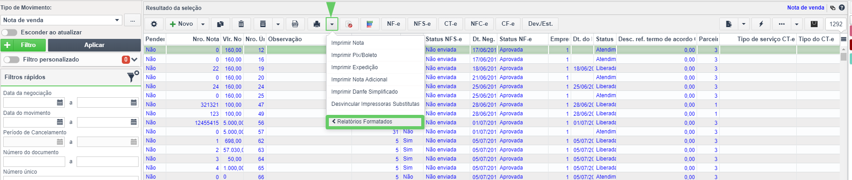
Task: Expand the dropdown beside the document export icon
Action: (x=744, y=24)
